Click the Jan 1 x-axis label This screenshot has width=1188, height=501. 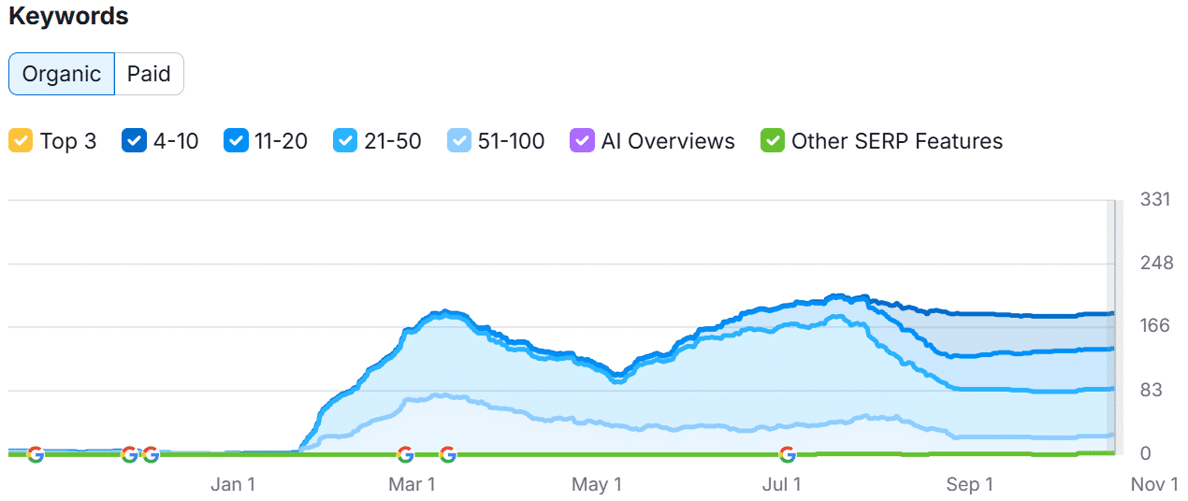(x=233, y=484)
